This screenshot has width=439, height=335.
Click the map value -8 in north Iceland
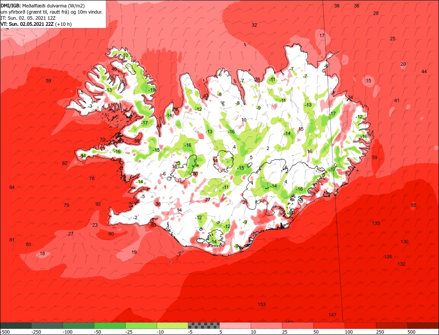219,94
